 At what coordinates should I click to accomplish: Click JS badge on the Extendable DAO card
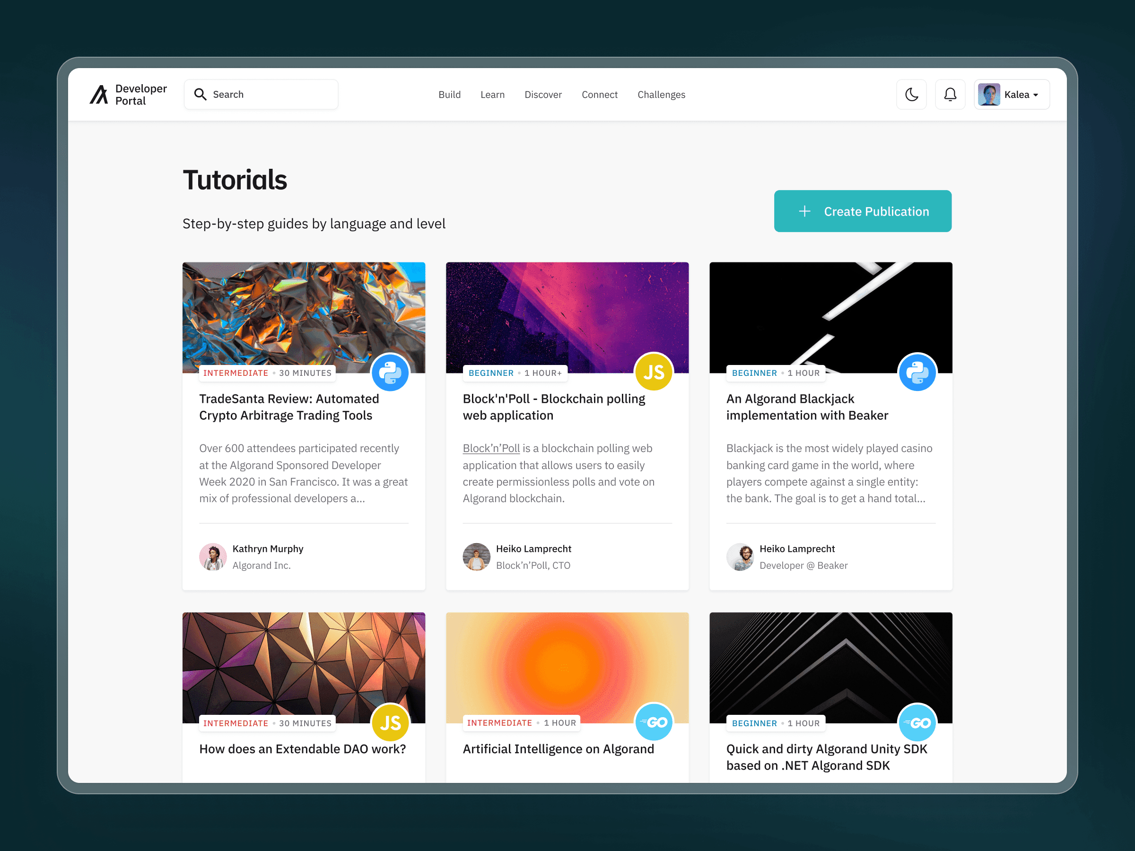pos(390,722)
